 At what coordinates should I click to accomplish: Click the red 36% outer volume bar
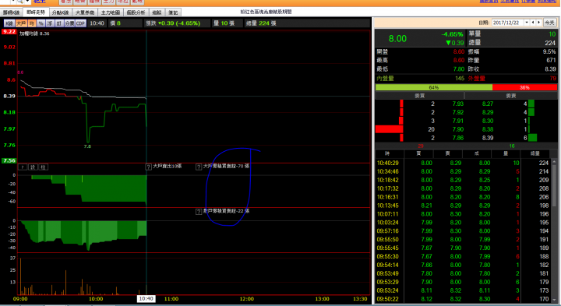click(x=524, y=87)
